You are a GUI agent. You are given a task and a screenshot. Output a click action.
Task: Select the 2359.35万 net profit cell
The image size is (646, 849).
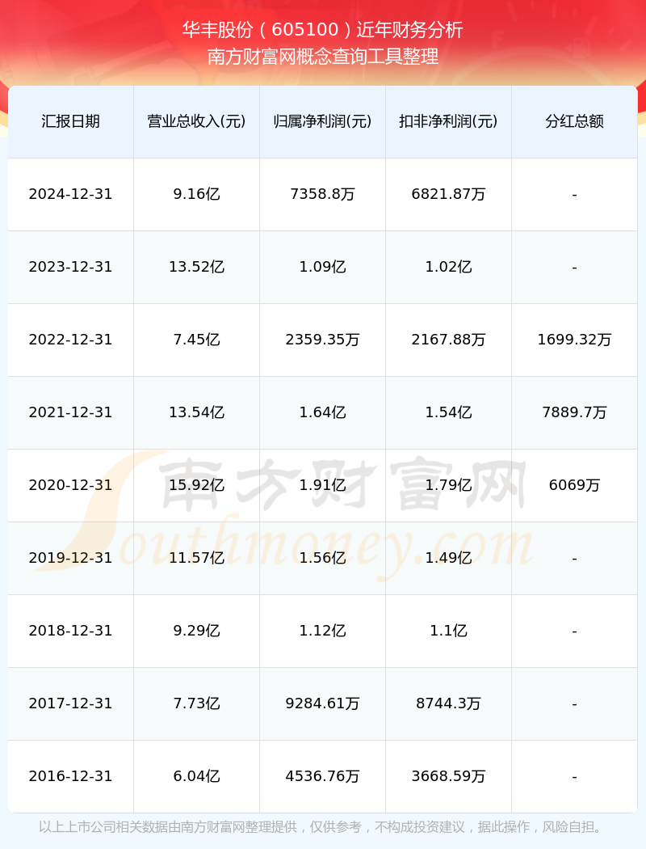point(323,340)
